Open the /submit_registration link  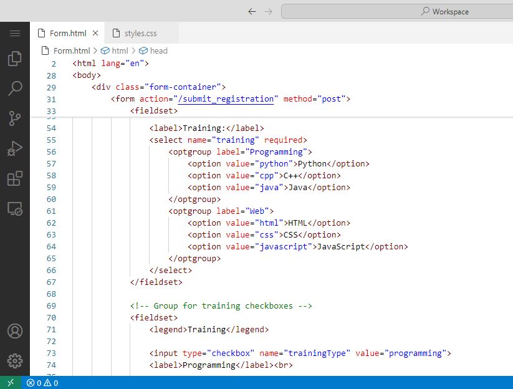226,98
